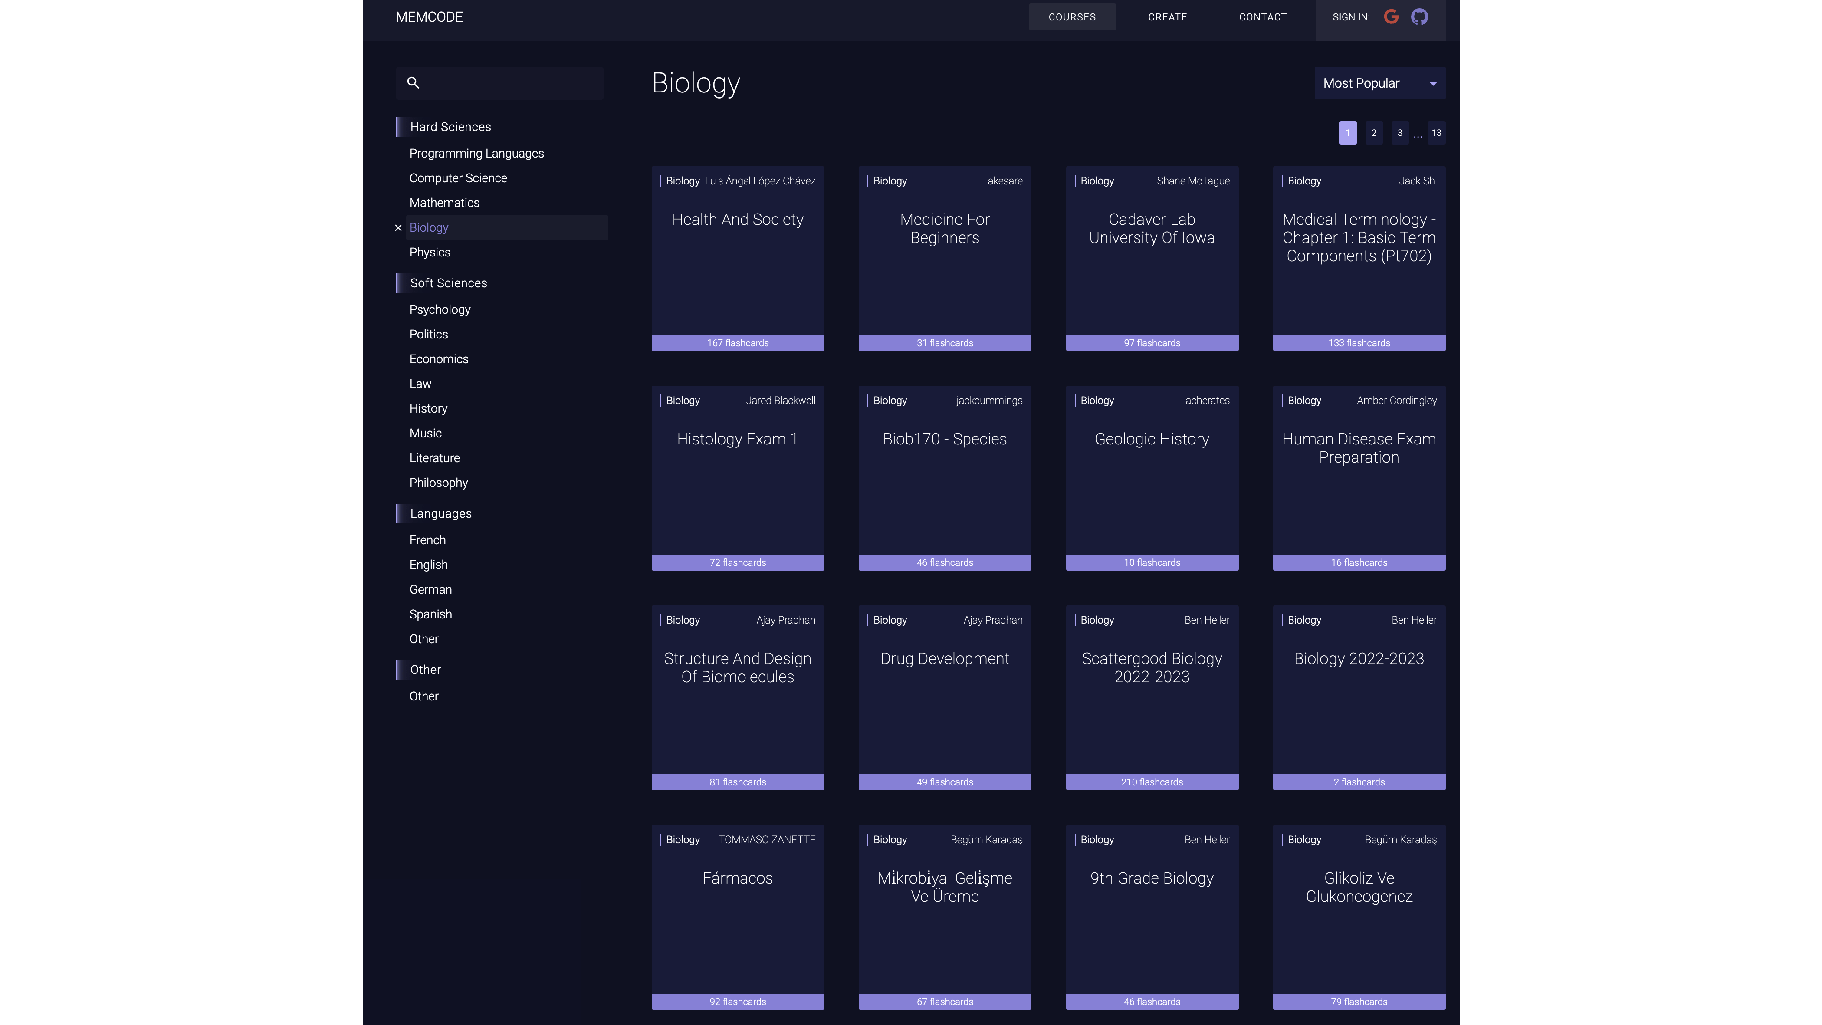The image size is (1822, 1025).
Task: Select the Physics category
Action: click(429, 253)
